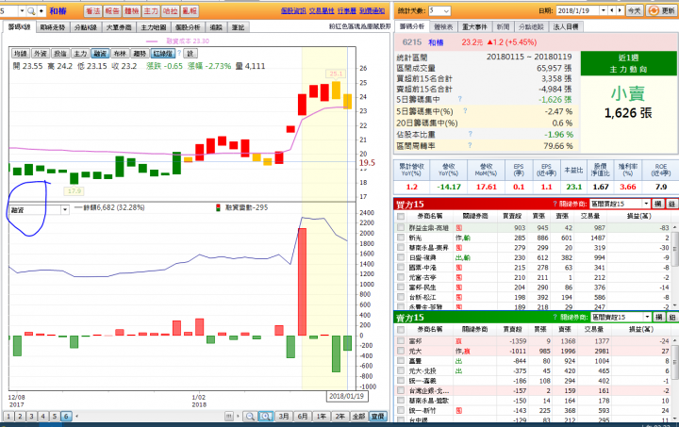
Task: Select chart page 1 button
Action: tap(8, 417)
